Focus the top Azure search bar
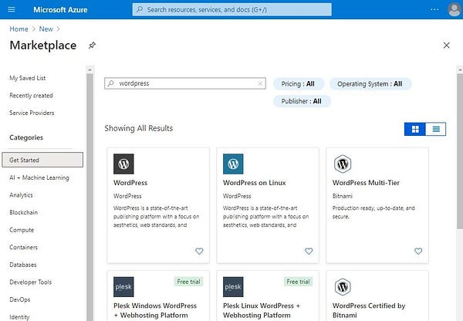The width and height of the screenshot is (463, 321). pos(231,9)
